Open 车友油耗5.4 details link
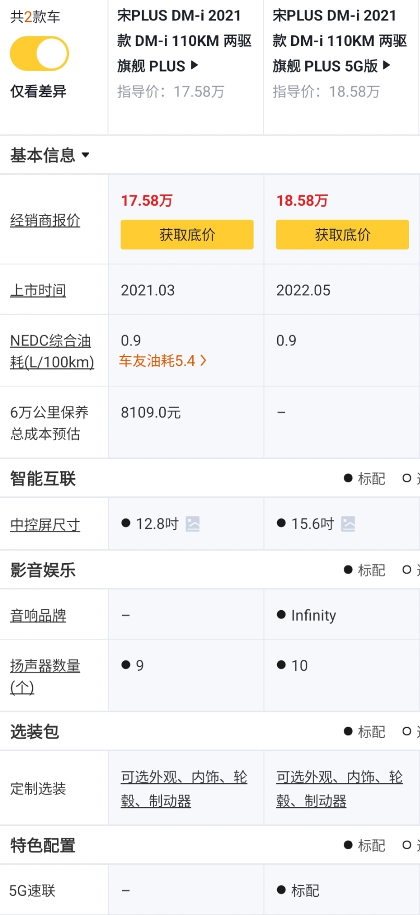The image size is (420, 915). click(x=157, y=361)
